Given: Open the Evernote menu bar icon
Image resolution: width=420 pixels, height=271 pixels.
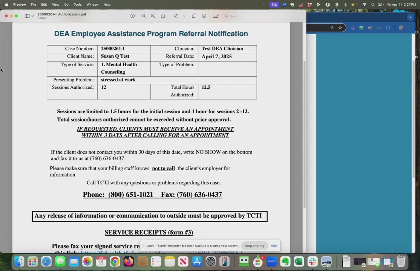Looking at the screenshot, I should (x=292, y=5).
